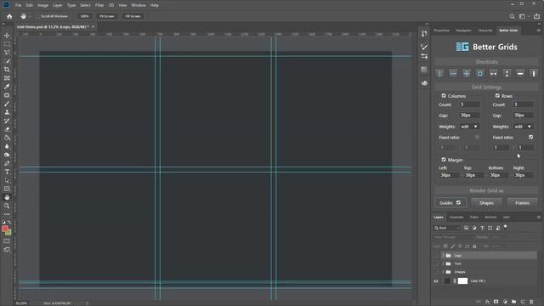544x306 pixels.
Task: Render the grid as Frames
Action: point(522,202)
